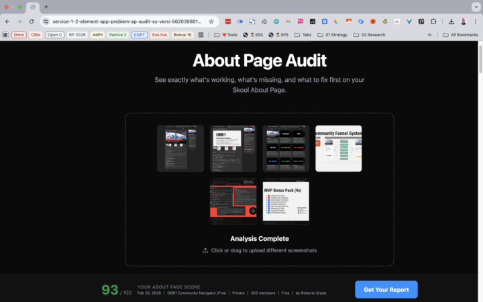483x302 pixels.
Task: Open tab search dropdown arrow
Action: pos(476,7)
